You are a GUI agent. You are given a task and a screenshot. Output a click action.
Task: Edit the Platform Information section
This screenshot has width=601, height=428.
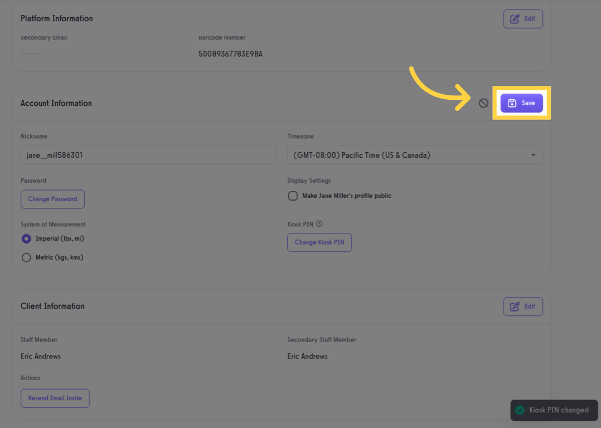[523, 18]
